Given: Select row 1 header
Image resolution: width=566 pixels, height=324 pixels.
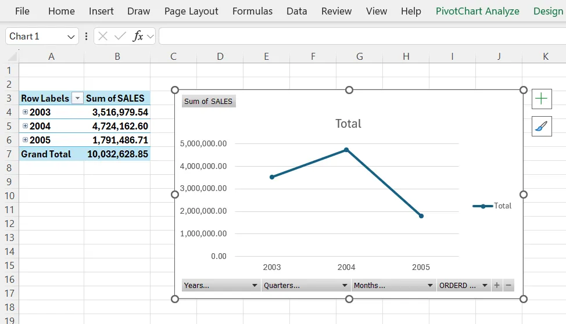Looking at the screenshot, I should [9, 70].
